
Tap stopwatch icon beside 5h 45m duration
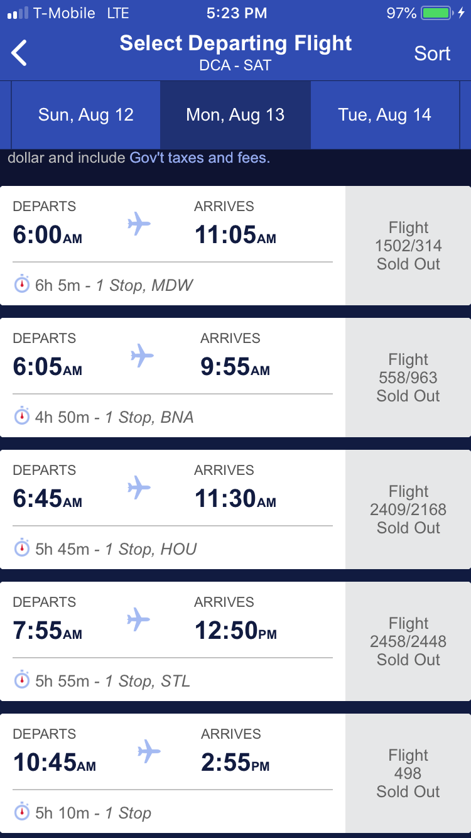pyautogui.click(x=22, y=548)
